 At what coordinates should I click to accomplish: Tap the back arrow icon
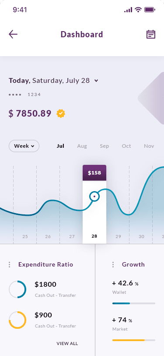[13, 34]
